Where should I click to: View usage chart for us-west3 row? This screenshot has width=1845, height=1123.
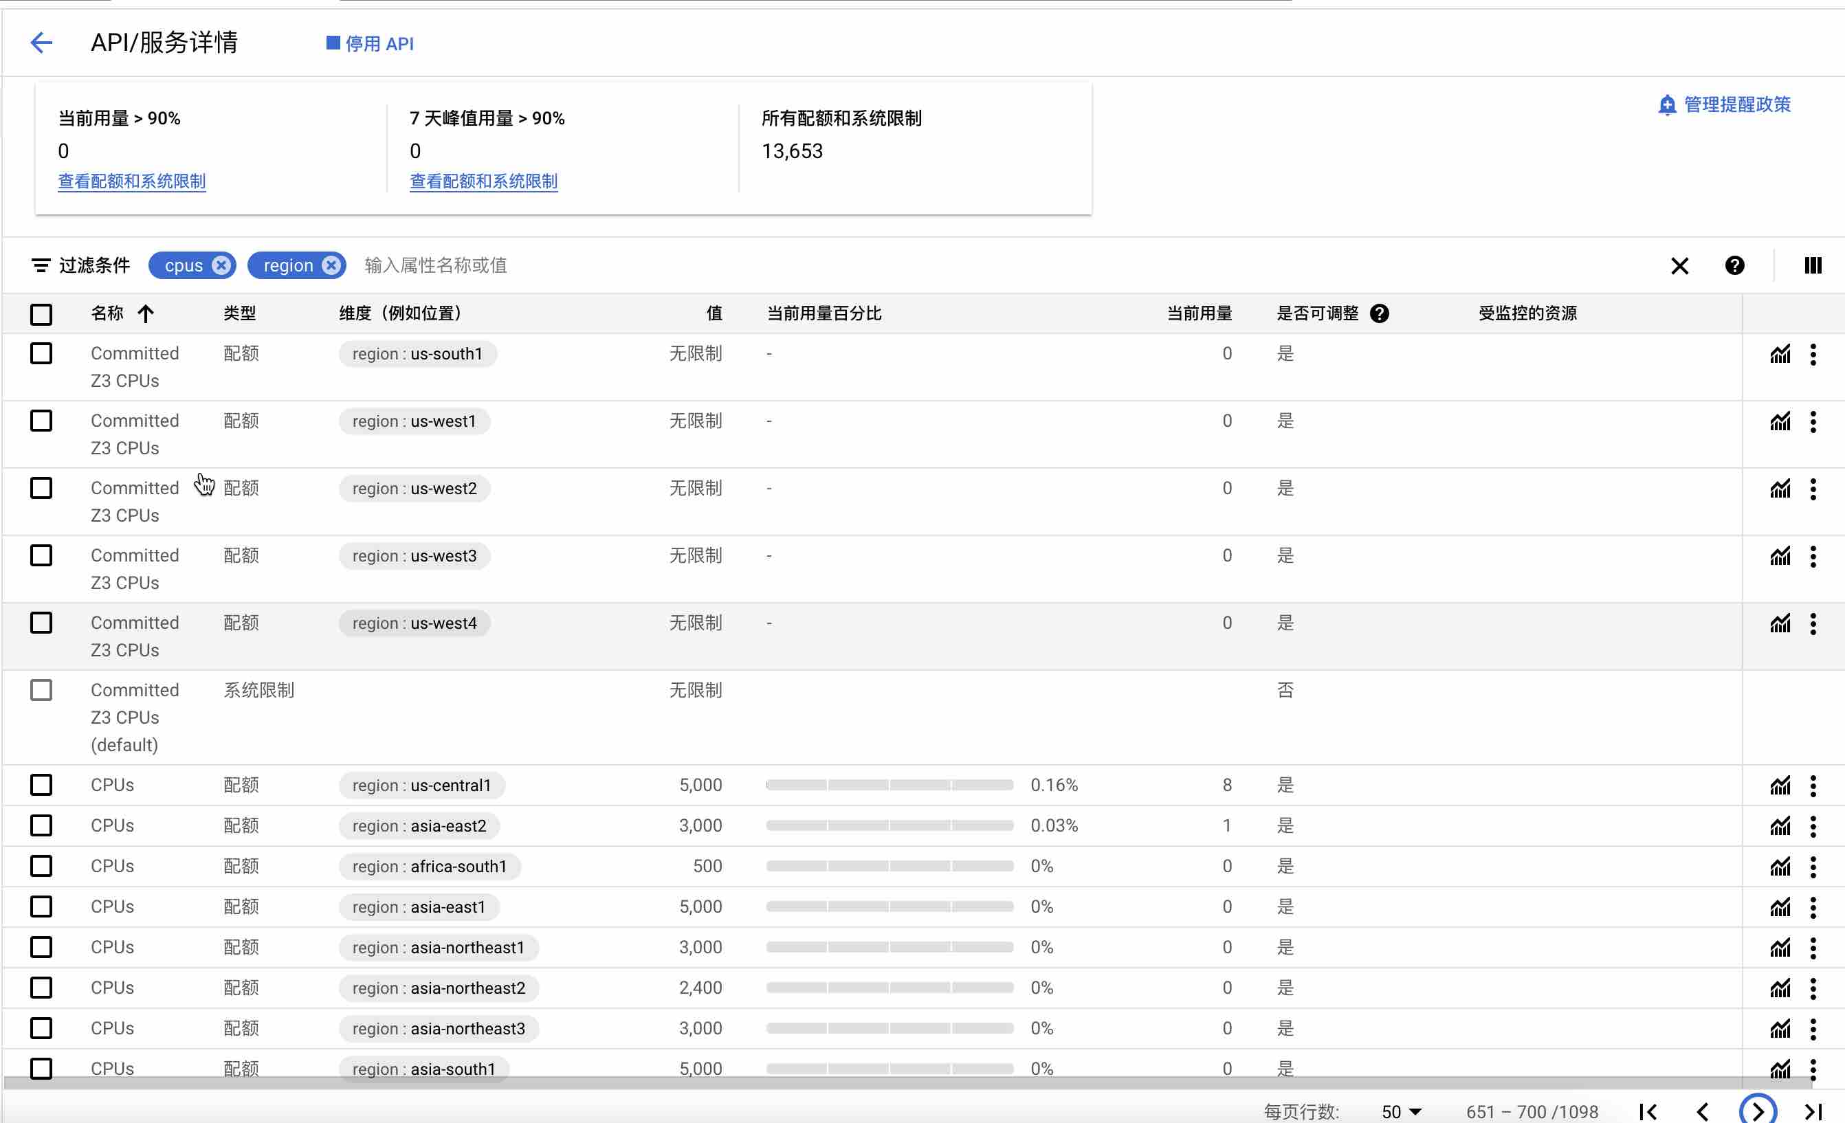click(1780, 555)
